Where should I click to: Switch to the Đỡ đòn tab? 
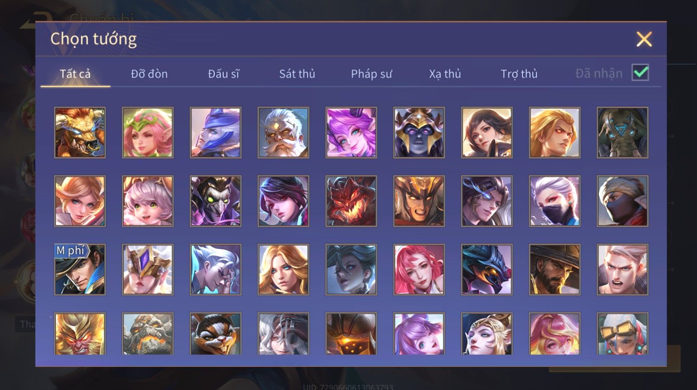click(149, 74)
